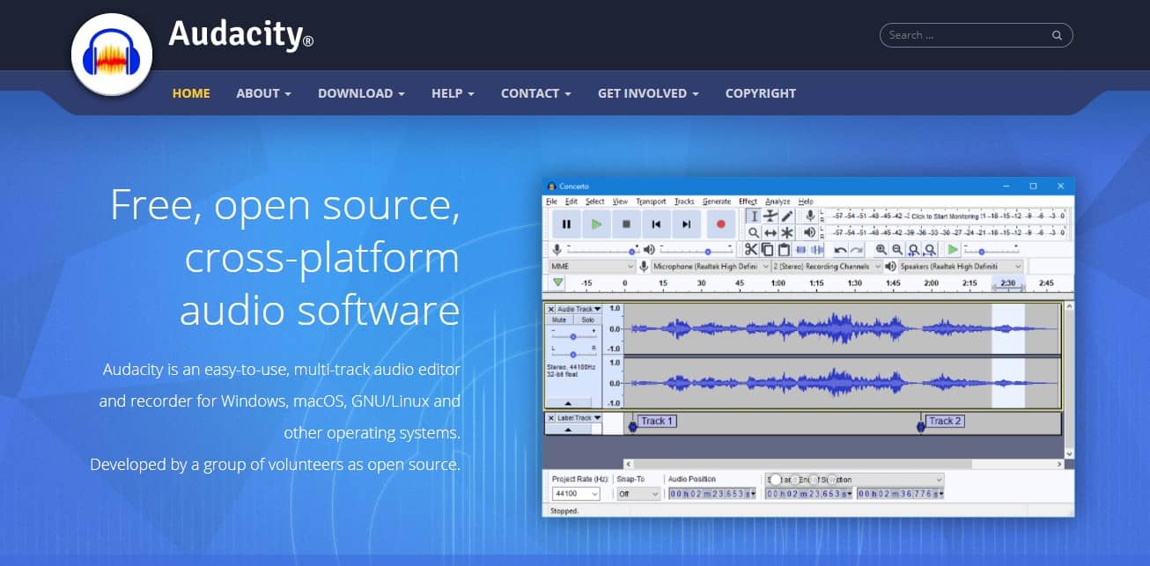Begin recording with the red Record button
Image resolution: width=1150 pixels, height=566 pixels.
coord(720,224)
